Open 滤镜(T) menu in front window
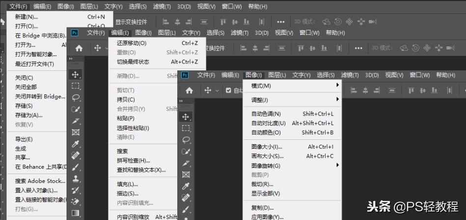This screenshot has height=220, width=466. click(350, 75)
